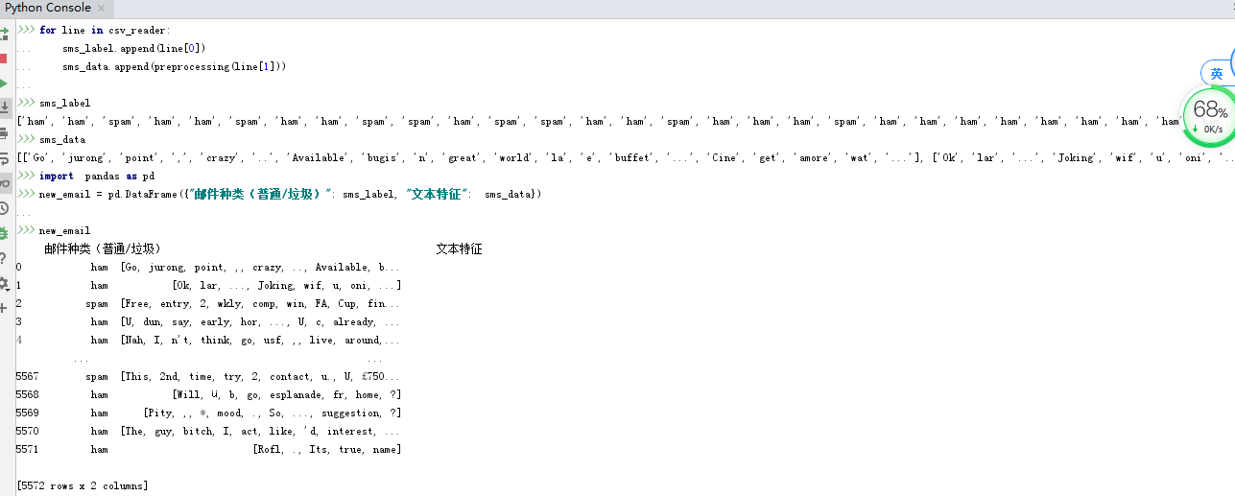Click the 英 input method indicator
The width and height of the screenshot is (1235, 496).
point(1216,74)
